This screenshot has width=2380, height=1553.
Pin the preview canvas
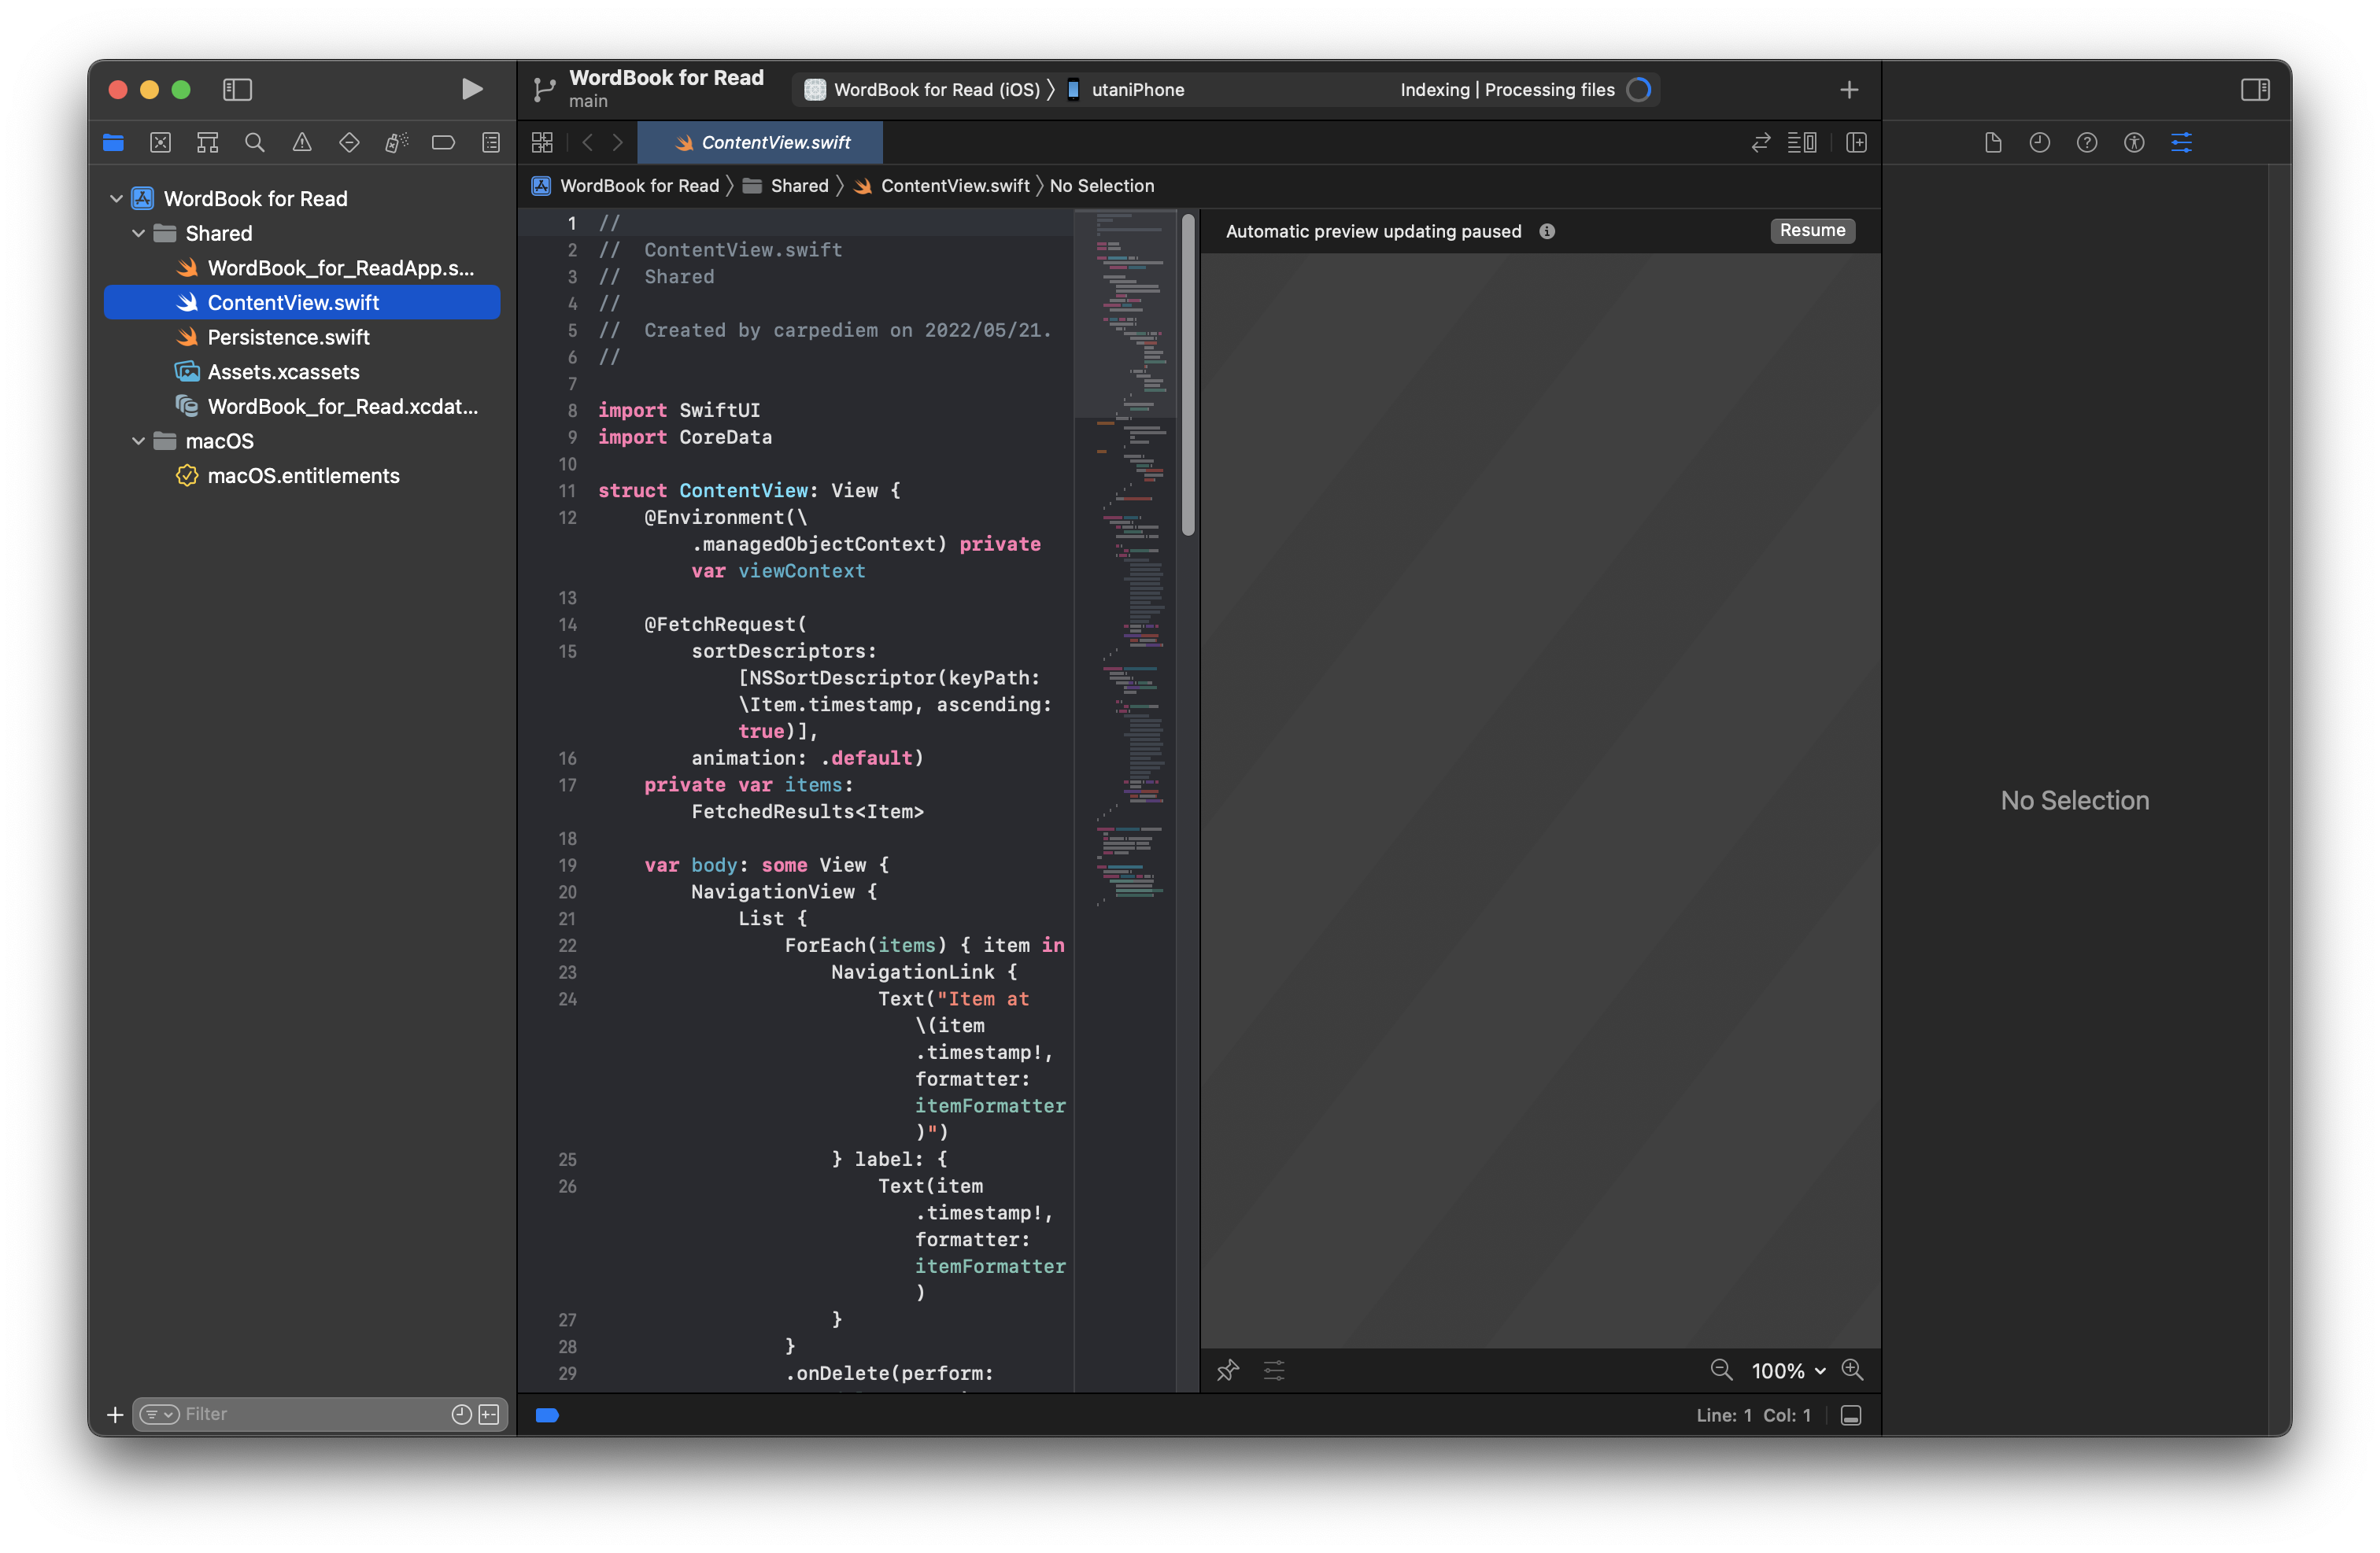pos(1228,1370)
